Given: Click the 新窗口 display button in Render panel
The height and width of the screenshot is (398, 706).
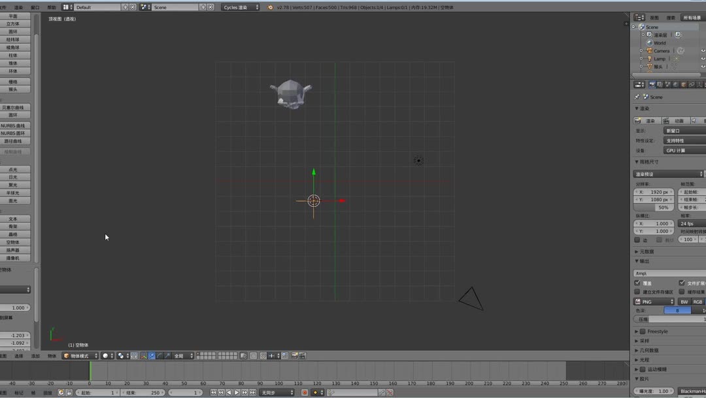Looking at the screenshot, I should tap(683, 130).
